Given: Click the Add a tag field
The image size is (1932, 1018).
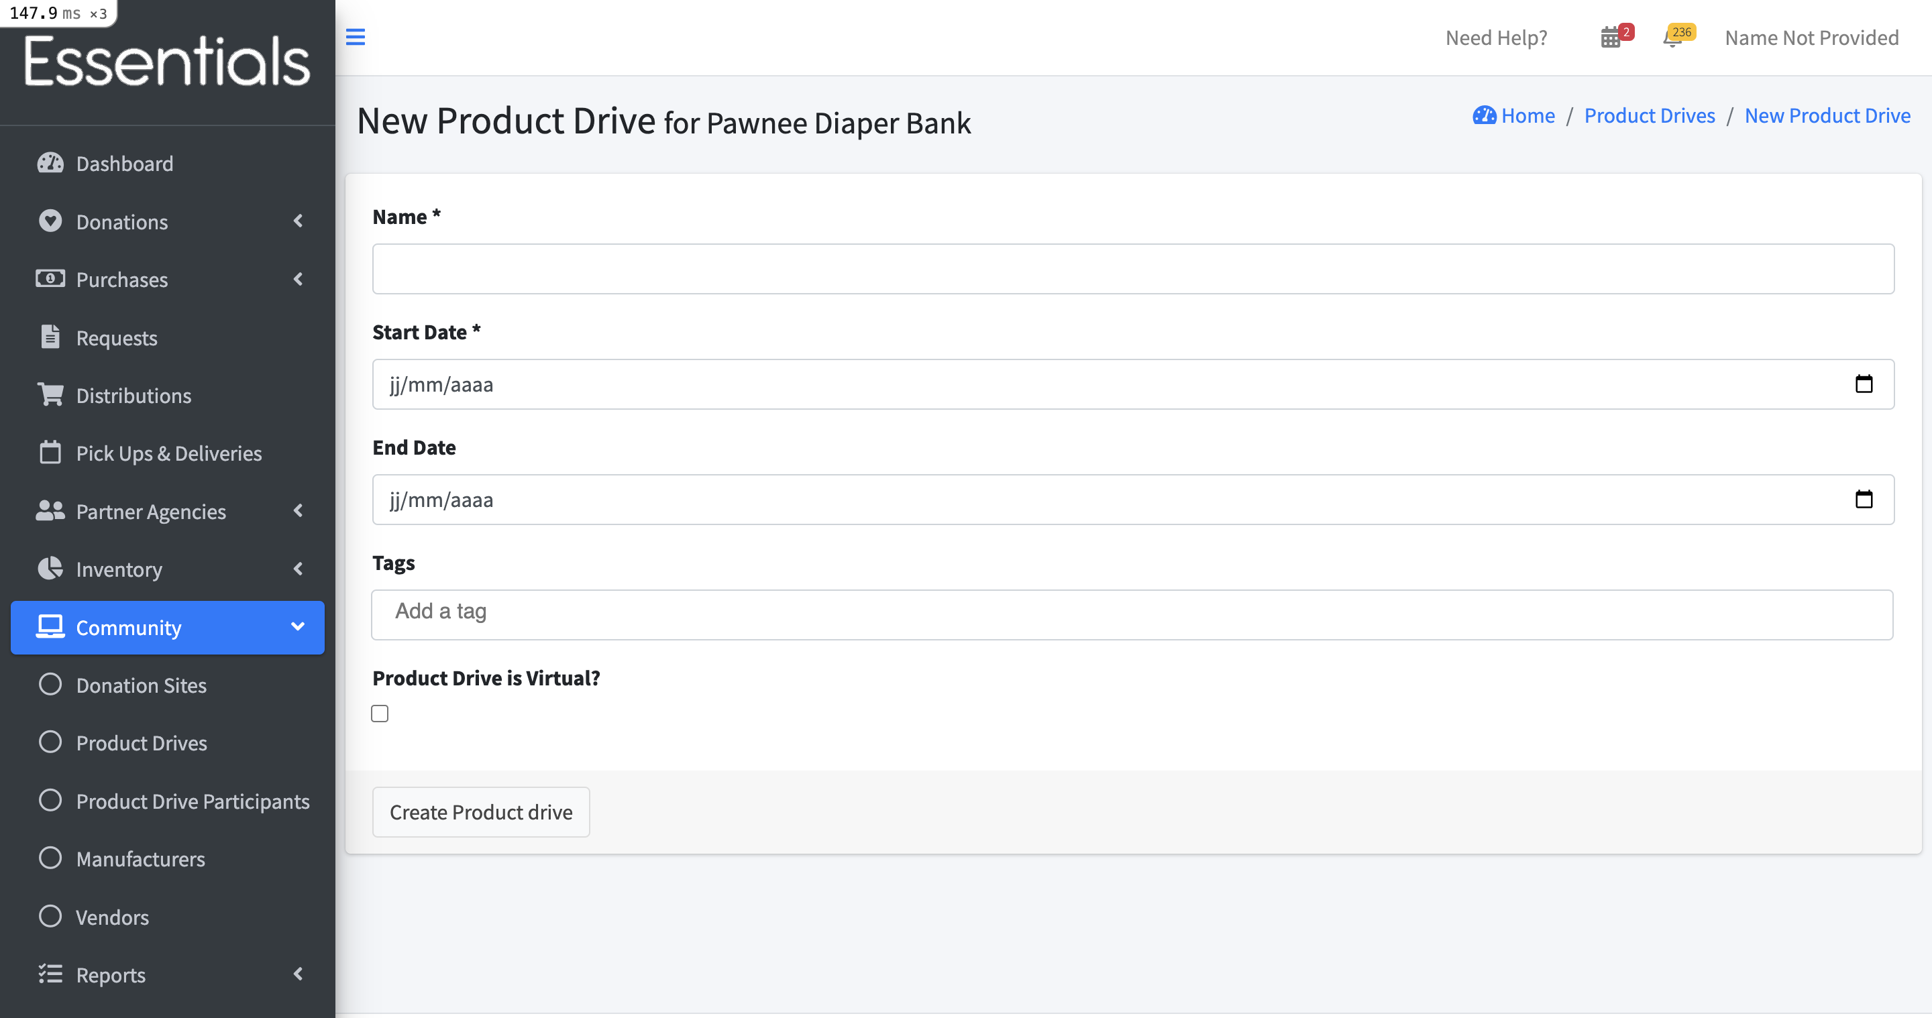Looking at the screenshot, I should (1132, 614).
